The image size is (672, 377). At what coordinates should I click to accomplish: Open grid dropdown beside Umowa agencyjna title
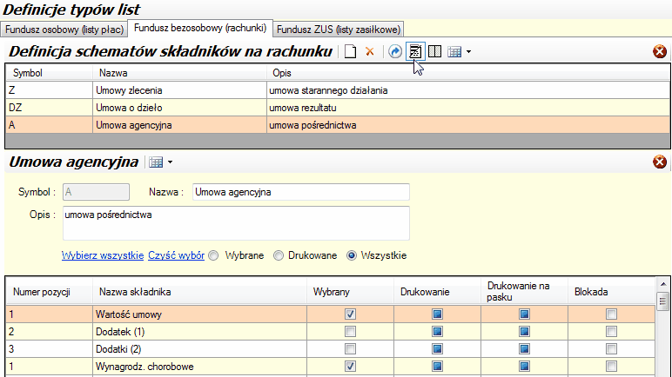coord(169,162)
